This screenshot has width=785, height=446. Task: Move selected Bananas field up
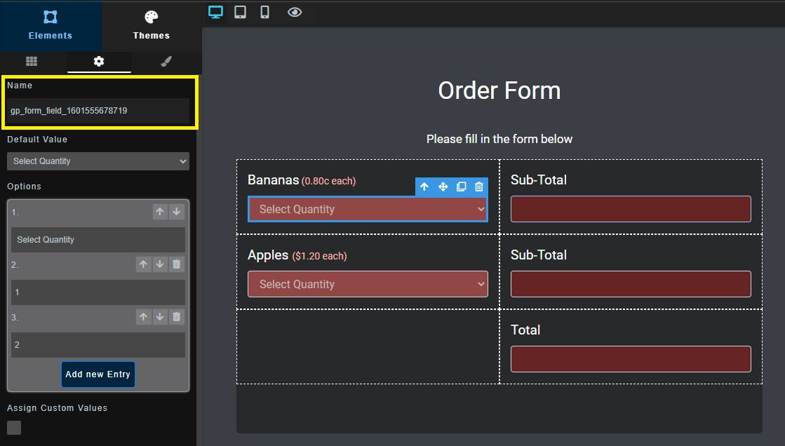pyautogui.click(x=424, y=187)
